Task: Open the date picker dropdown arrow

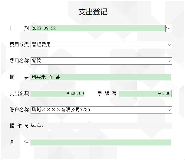Action: (169, 28)
